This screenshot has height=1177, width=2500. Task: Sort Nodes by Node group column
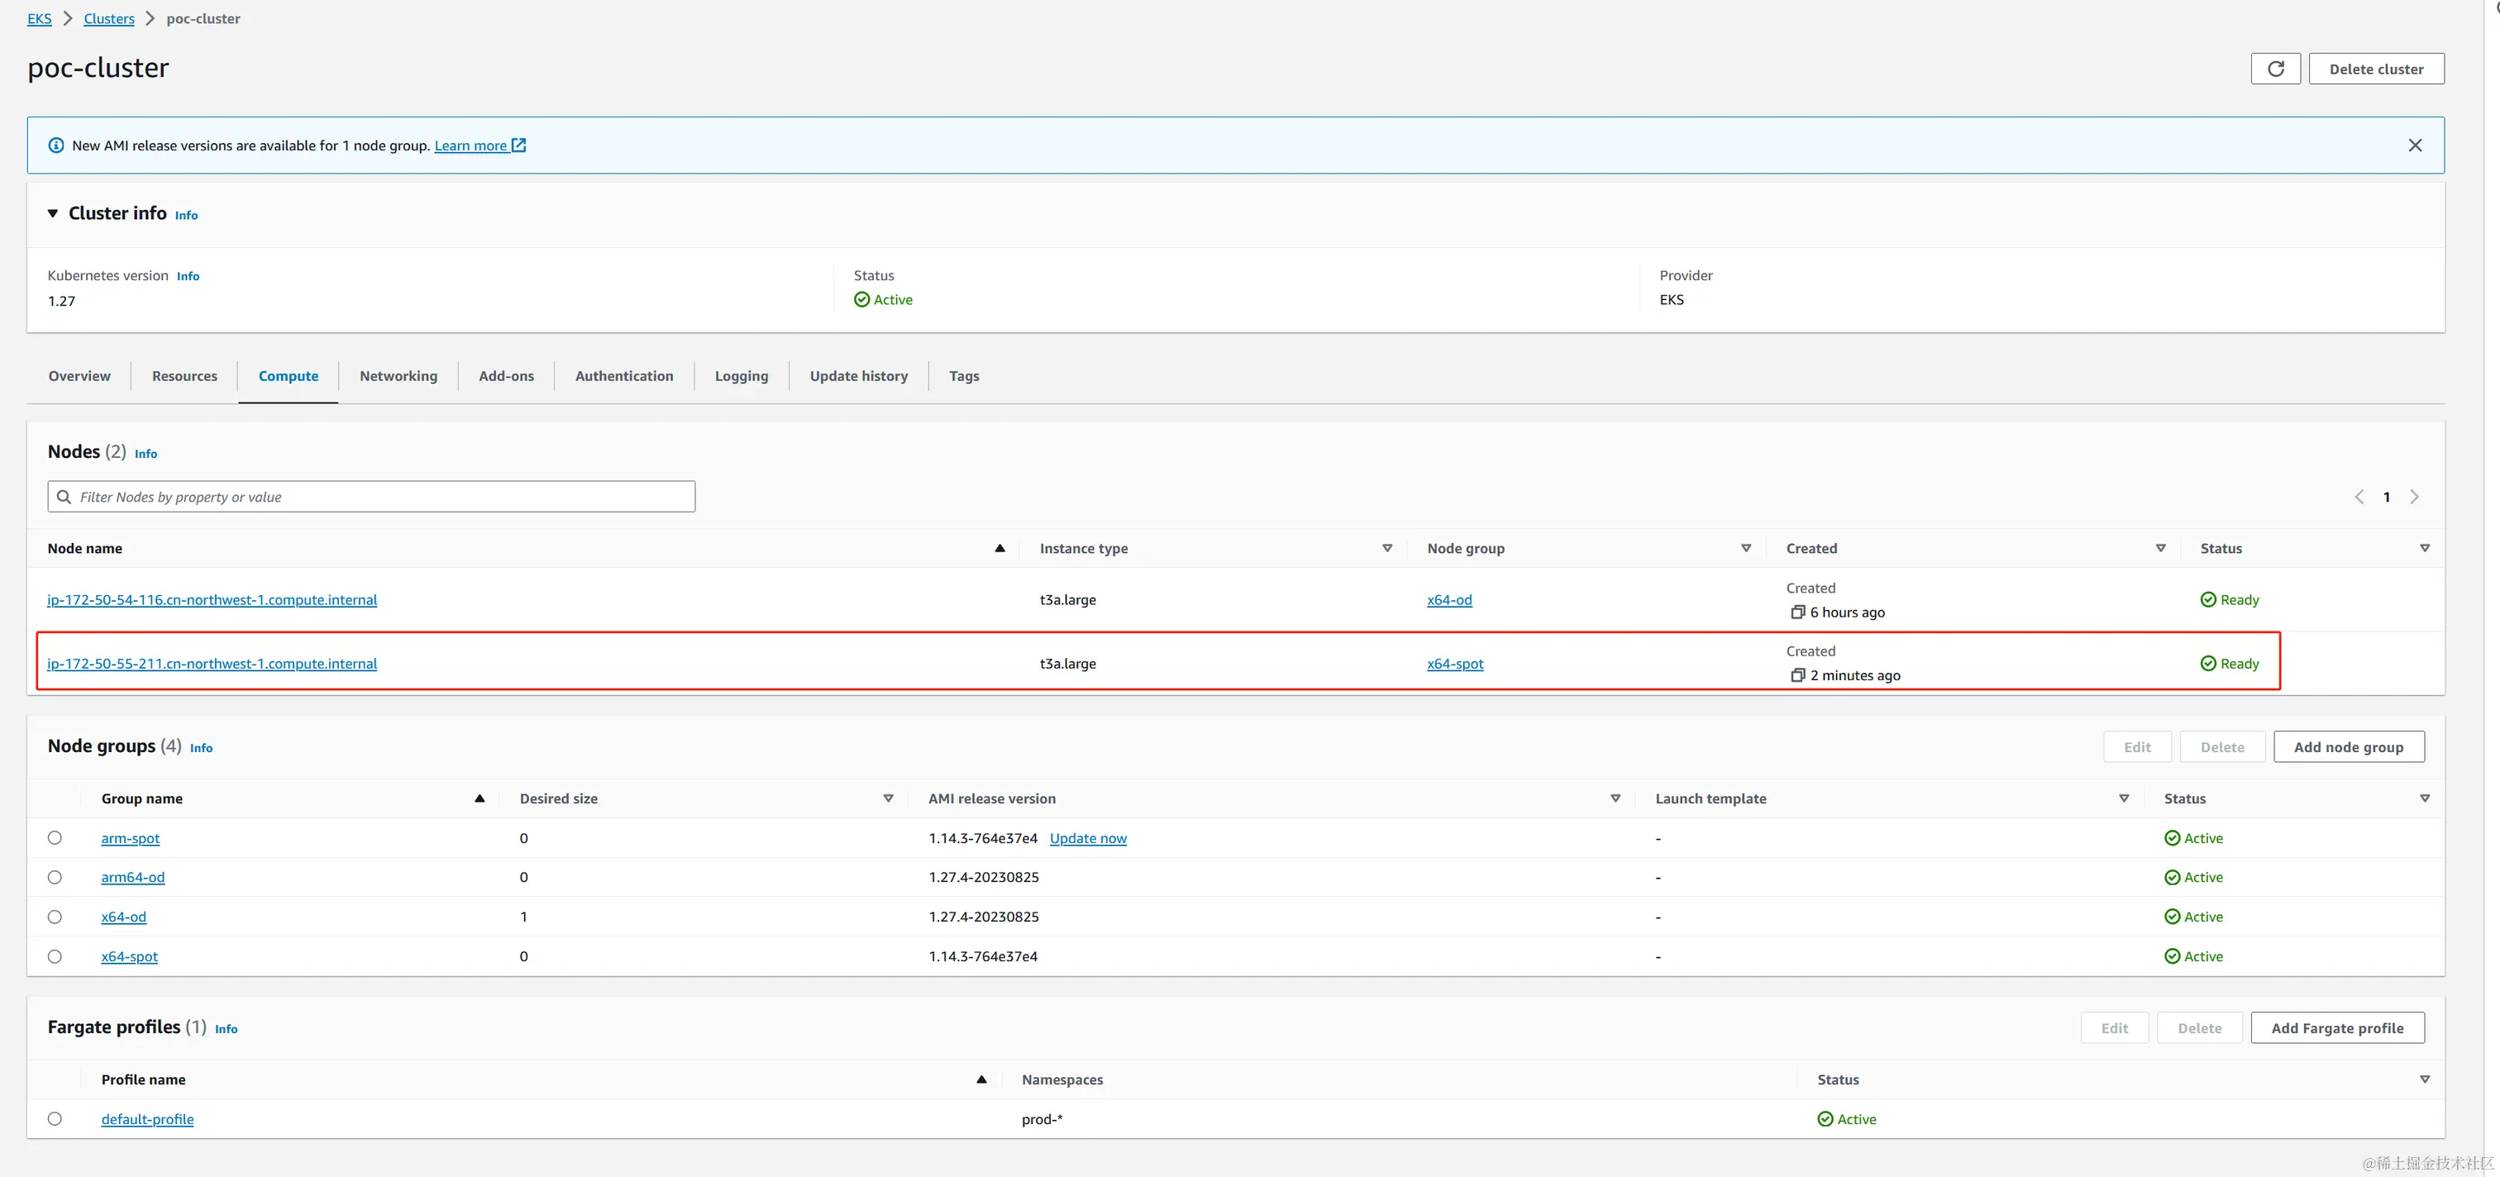pos(1746,548)
